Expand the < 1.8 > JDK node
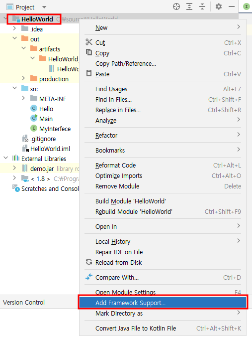 tap(14, 177)
